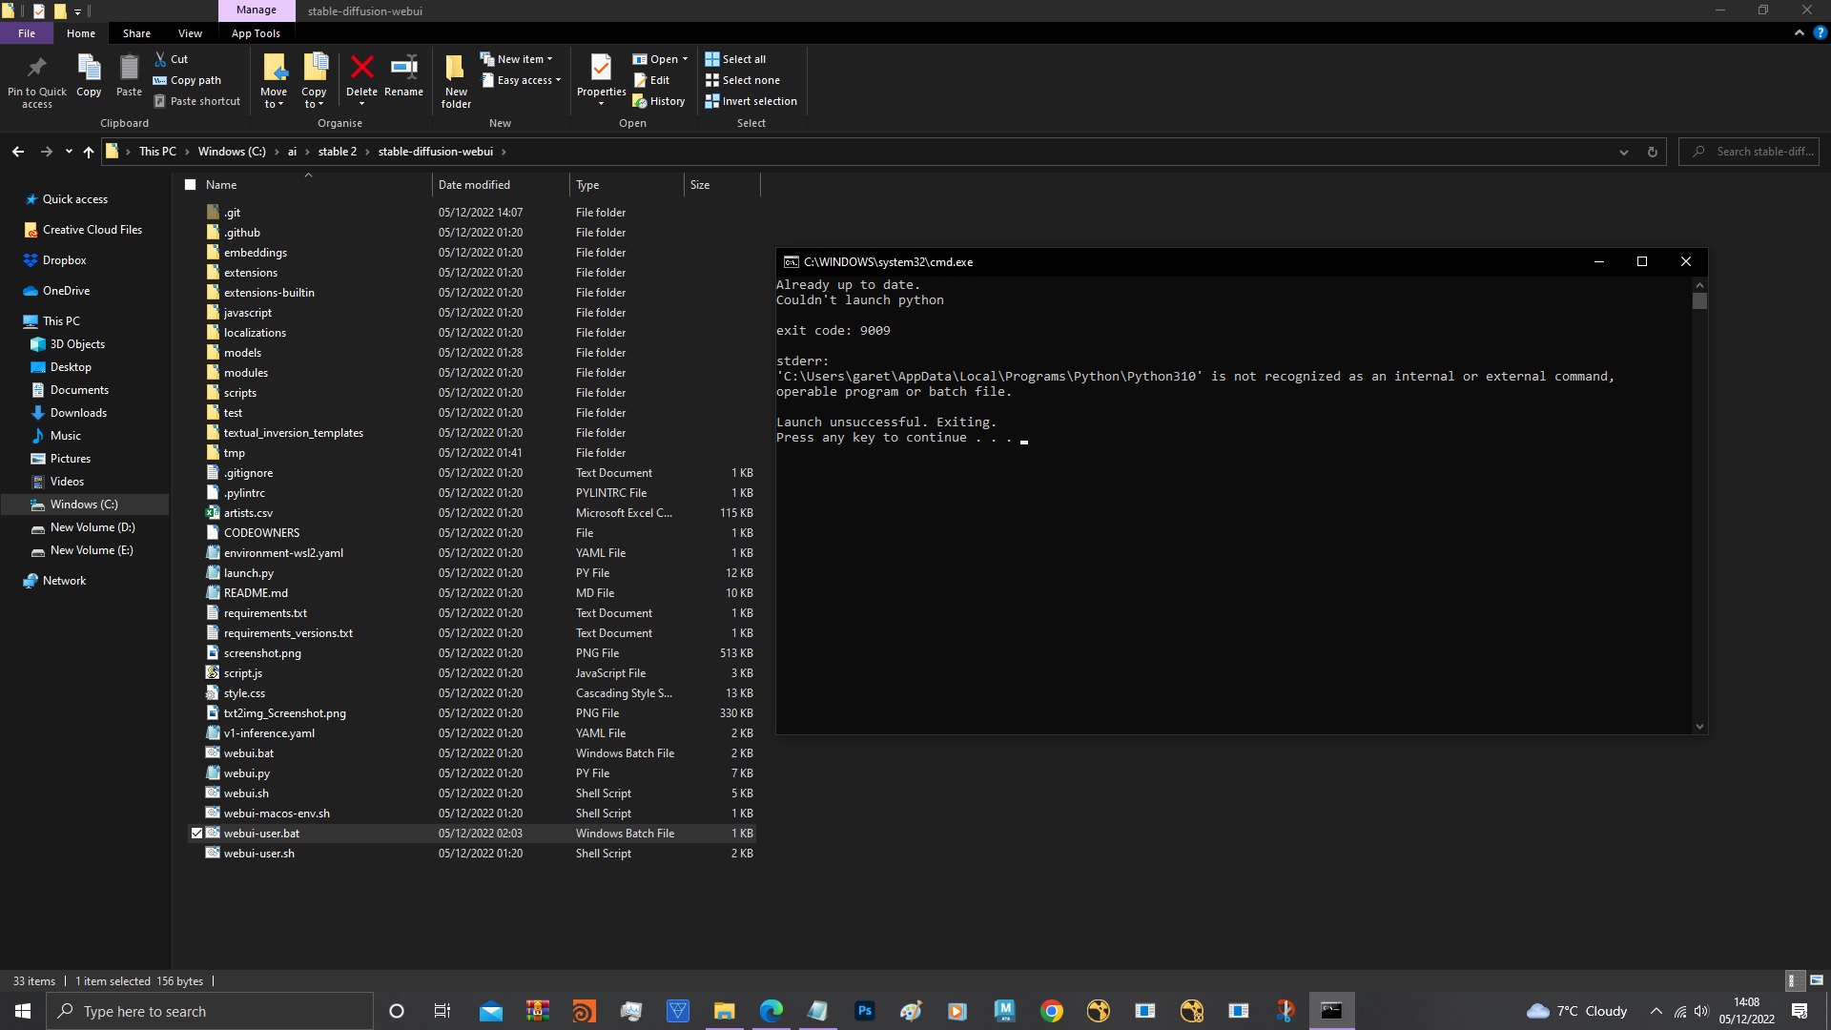Toggle the select-all checkbox beside Name header
The width and height of the screenshot is (1831, 1030).
click(x=190, y=185)
